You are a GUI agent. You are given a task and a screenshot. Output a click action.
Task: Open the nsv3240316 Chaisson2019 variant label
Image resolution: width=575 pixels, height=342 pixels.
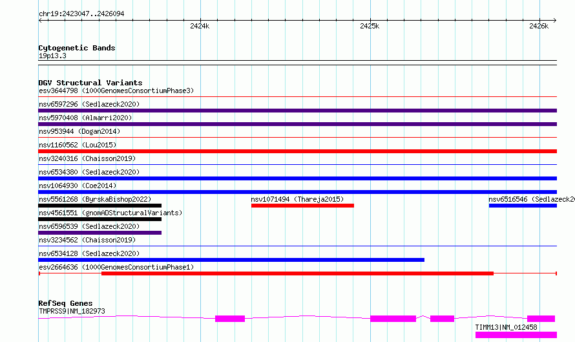[x=87, y=158]
